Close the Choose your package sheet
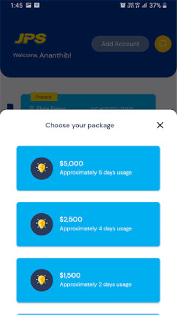The image size is (177, 315). click(x=160, y=125)
